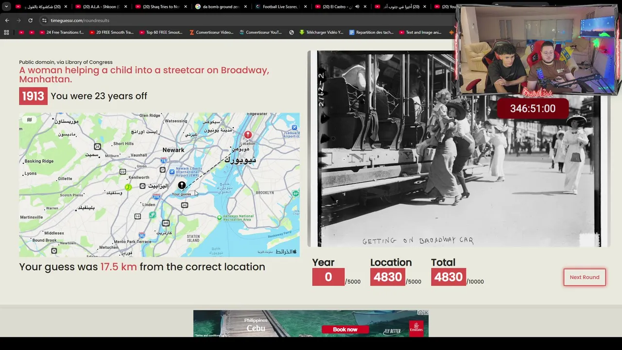This screenshot has height=350, width=622.
Task: Open '24 Free Transitions' bookmark
Action: click(x=62, y=33)
